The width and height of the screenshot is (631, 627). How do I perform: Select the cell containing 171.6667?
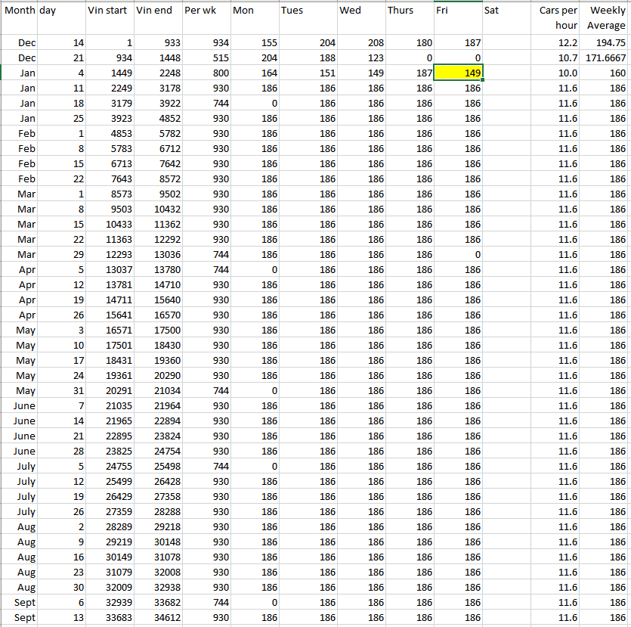(605, 58)
